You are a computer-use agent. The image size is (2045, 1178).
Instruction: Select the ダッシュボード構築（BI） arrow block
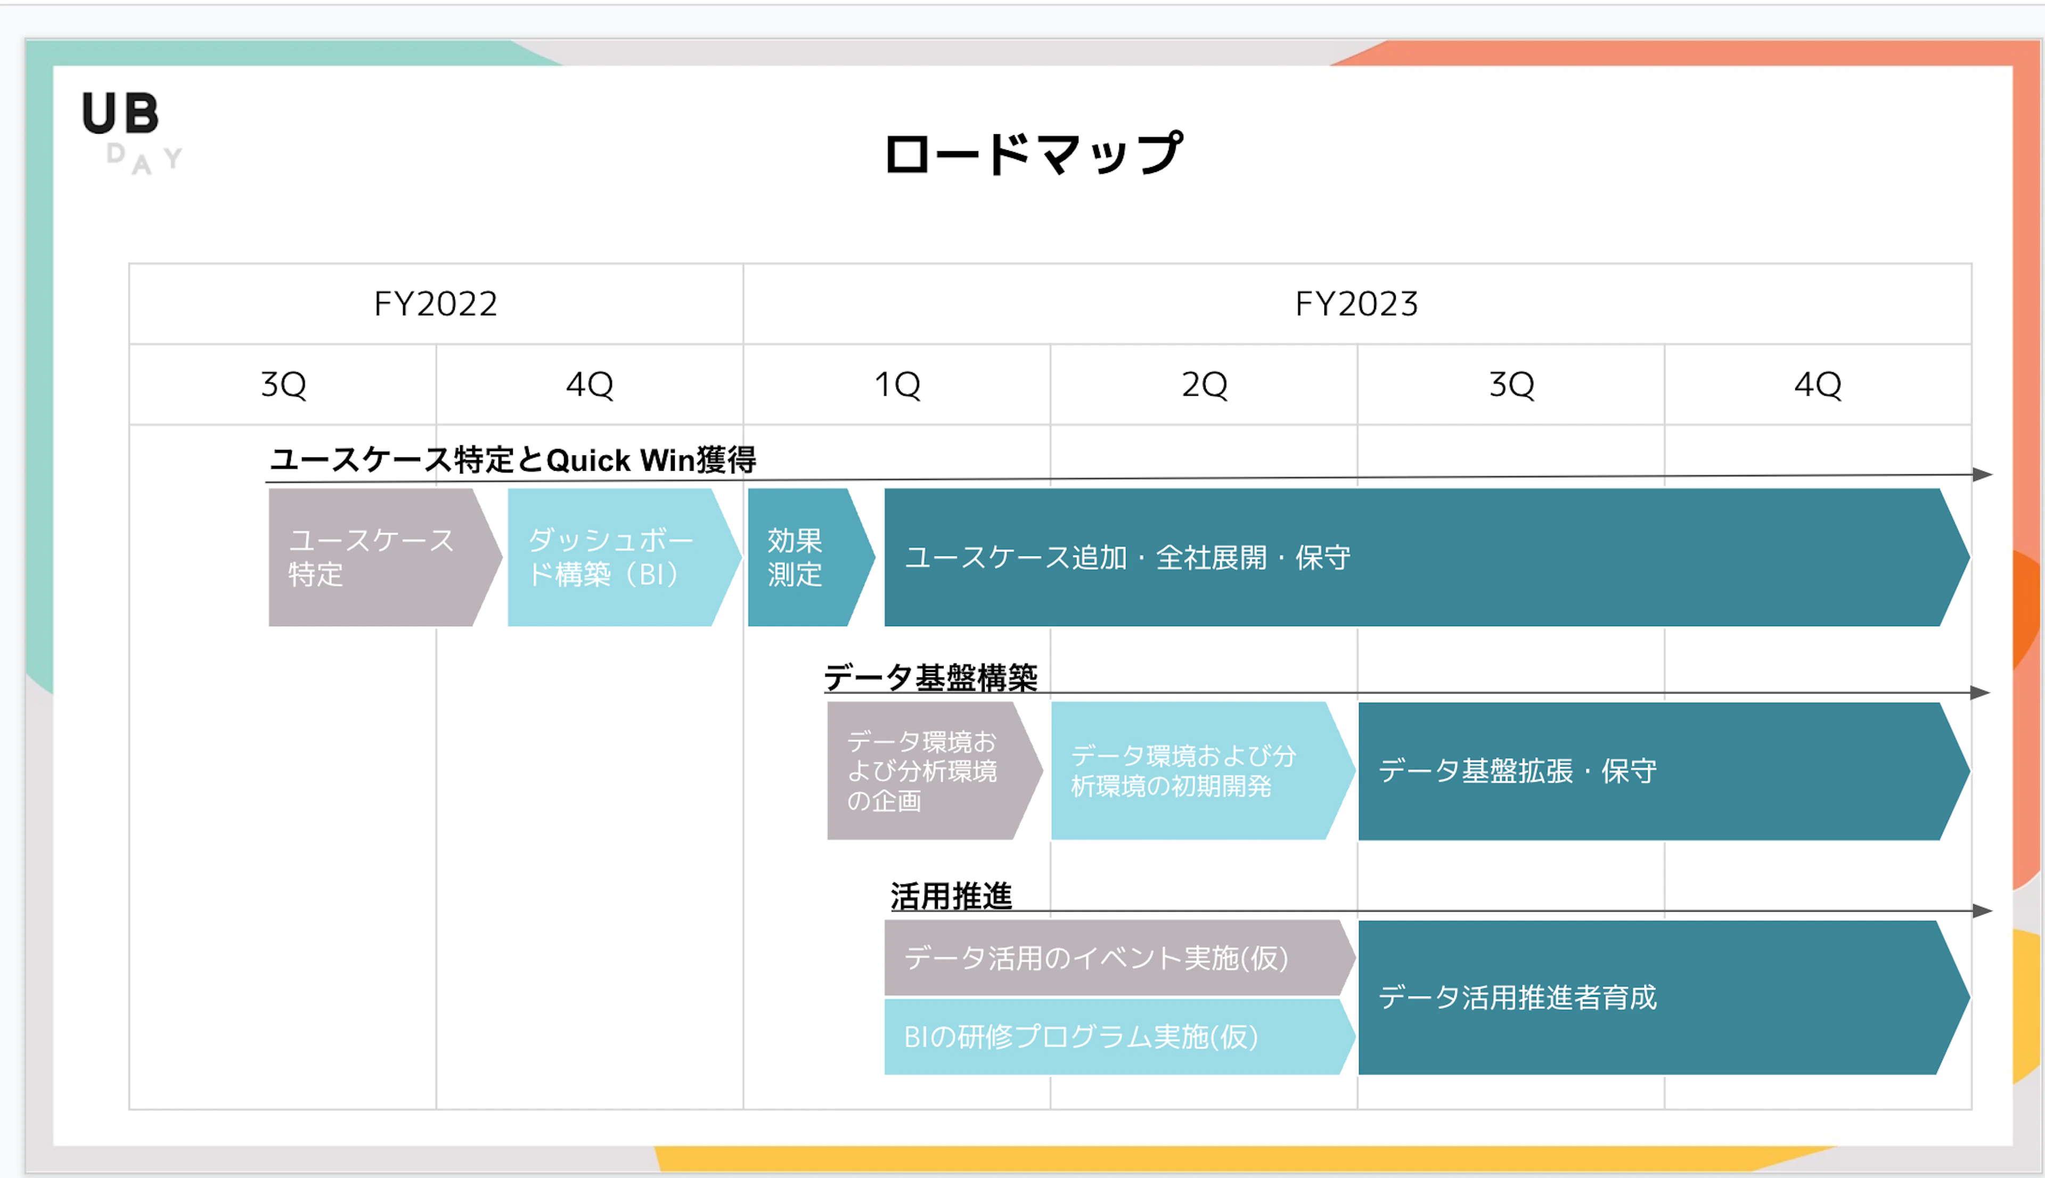pos(624,557)
